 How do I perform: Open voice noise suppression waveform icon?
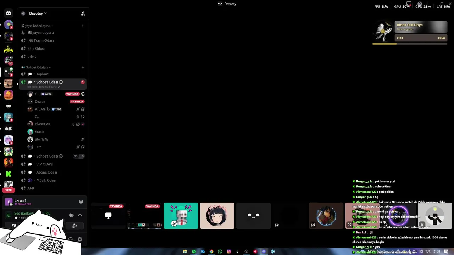[71, 215]
